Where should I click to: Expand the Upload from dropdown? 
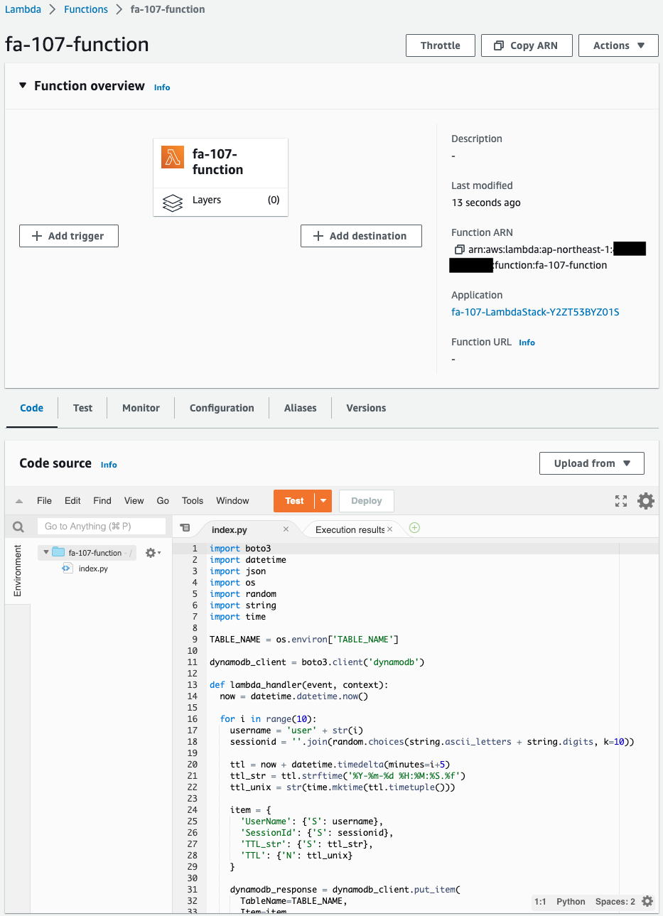[591, 463]
